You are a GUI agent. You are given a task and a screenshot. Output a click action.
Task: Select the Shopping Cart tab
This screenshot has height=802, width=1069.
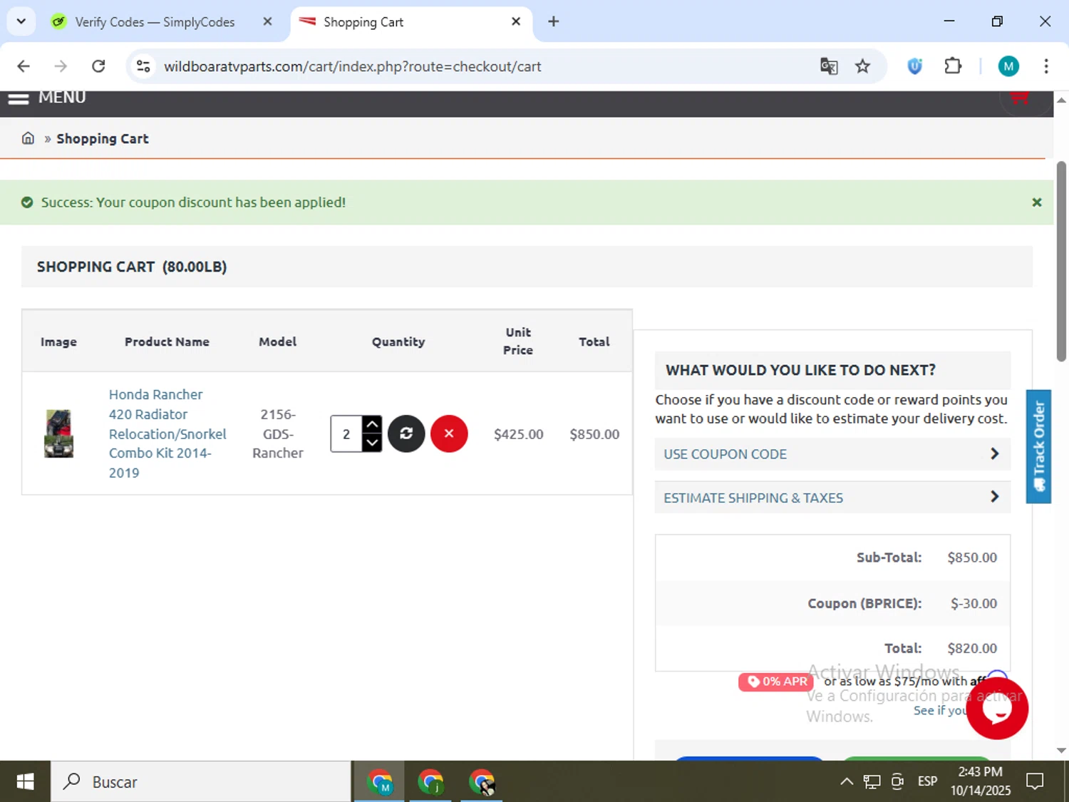(363, 22)
